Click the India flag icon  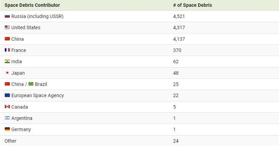tap(7, 61)
